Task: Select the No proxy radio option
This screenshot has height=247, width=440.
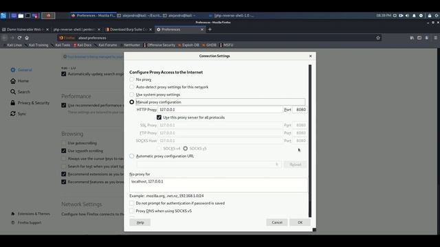Action: click(x=131, y=80)
